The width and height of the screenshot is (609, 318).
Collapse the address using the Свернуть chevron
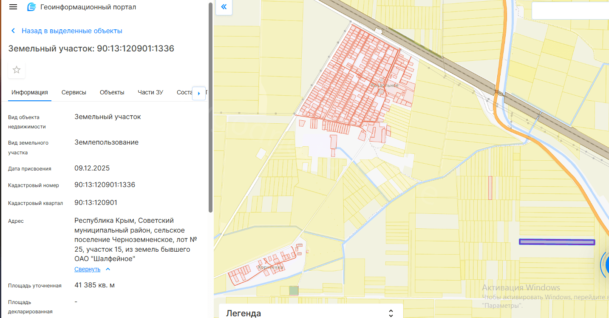[108, 269]
